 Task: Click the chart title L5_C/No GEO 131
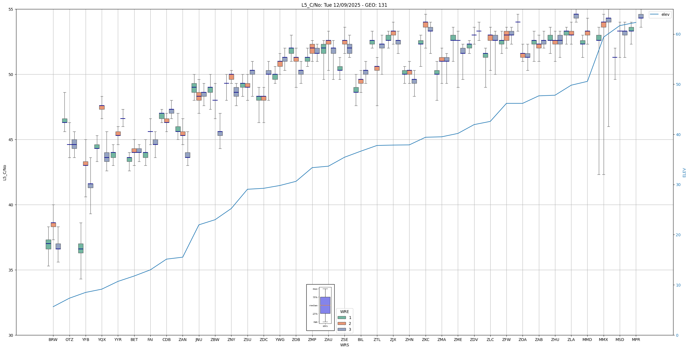pyautogui.click(x=344, y=5)
